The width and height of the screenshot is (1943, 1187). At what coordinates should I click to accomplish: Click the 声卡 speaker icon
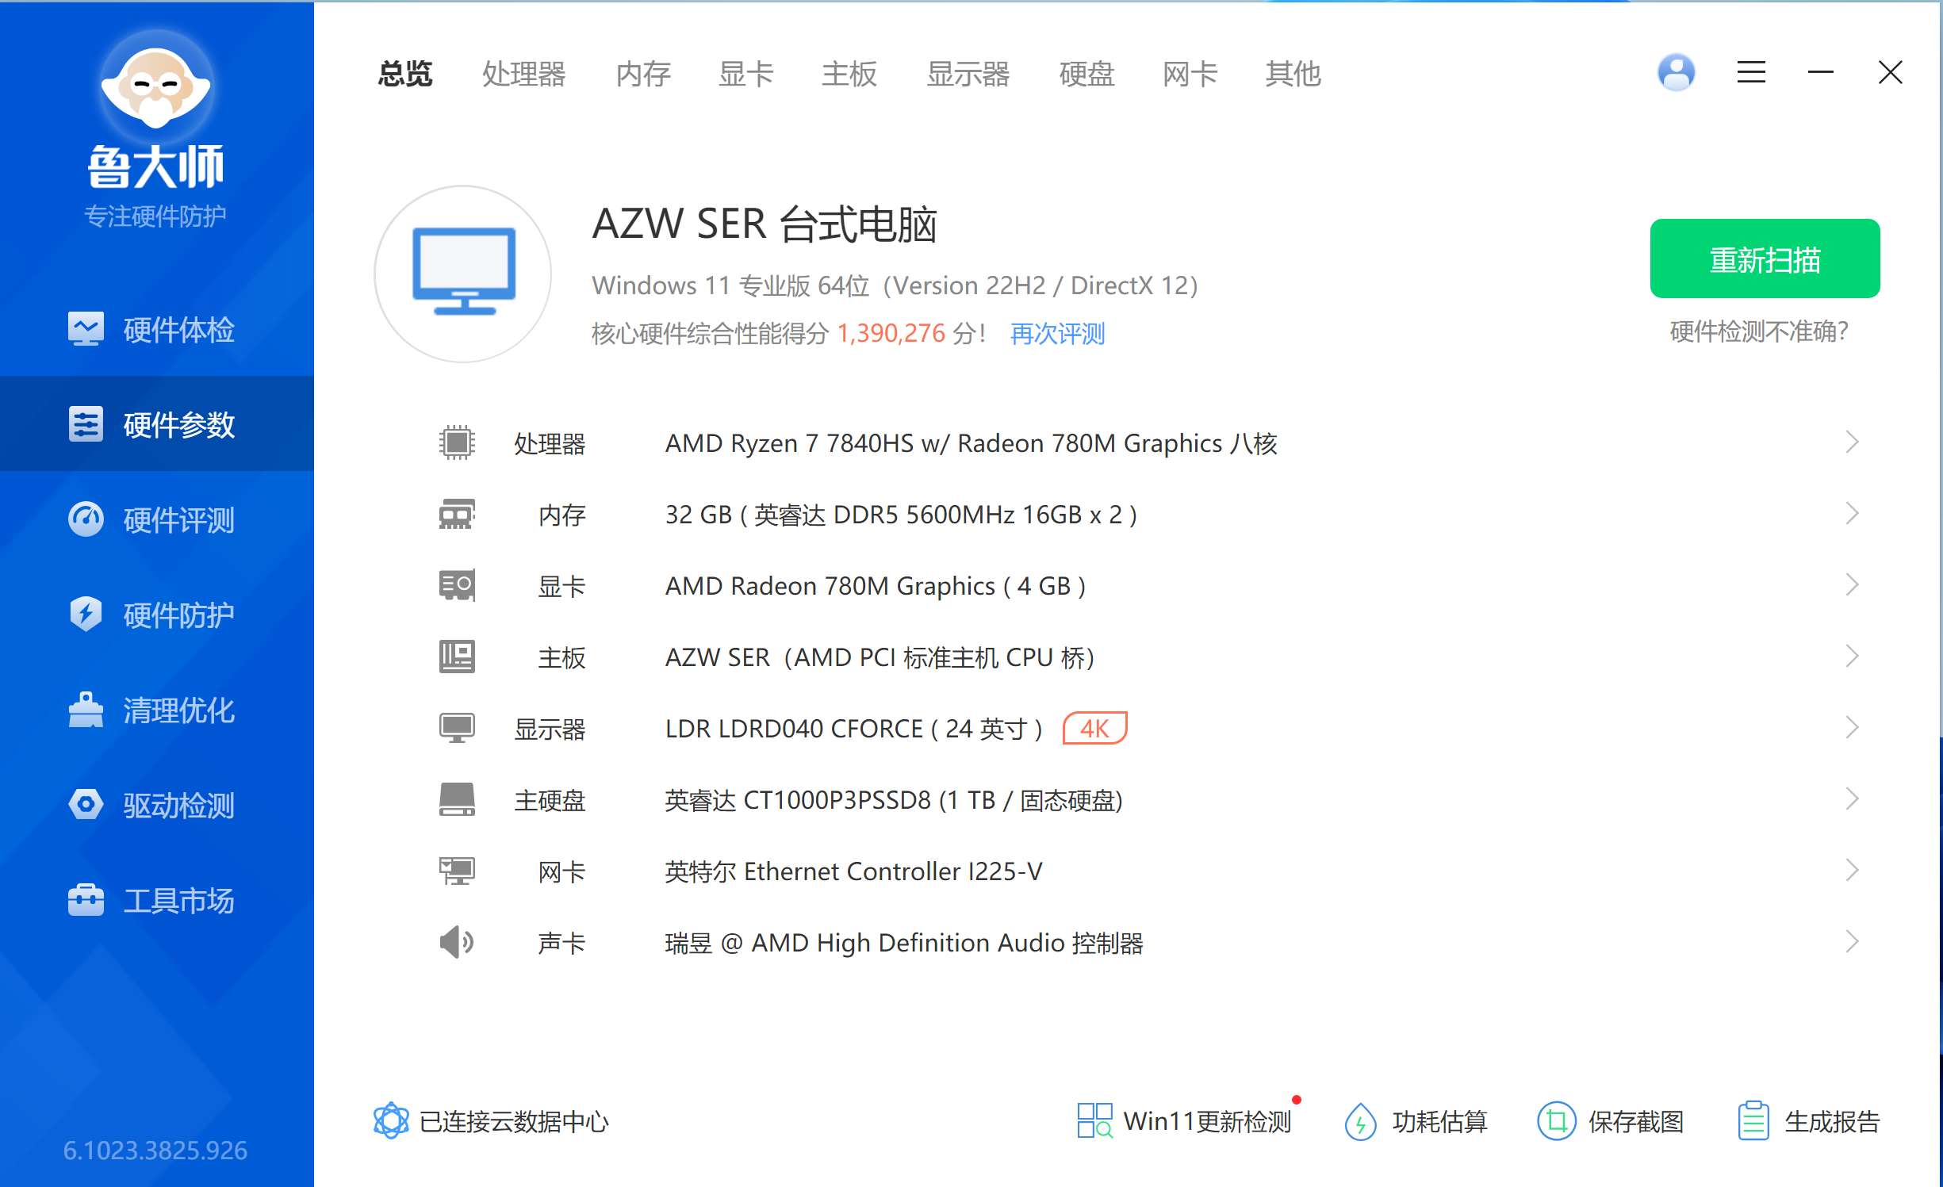point(457,942)
